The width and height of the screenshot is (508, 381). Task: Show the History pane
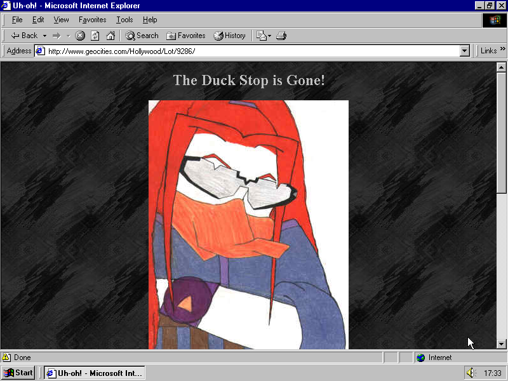click(x=229, y=36)
